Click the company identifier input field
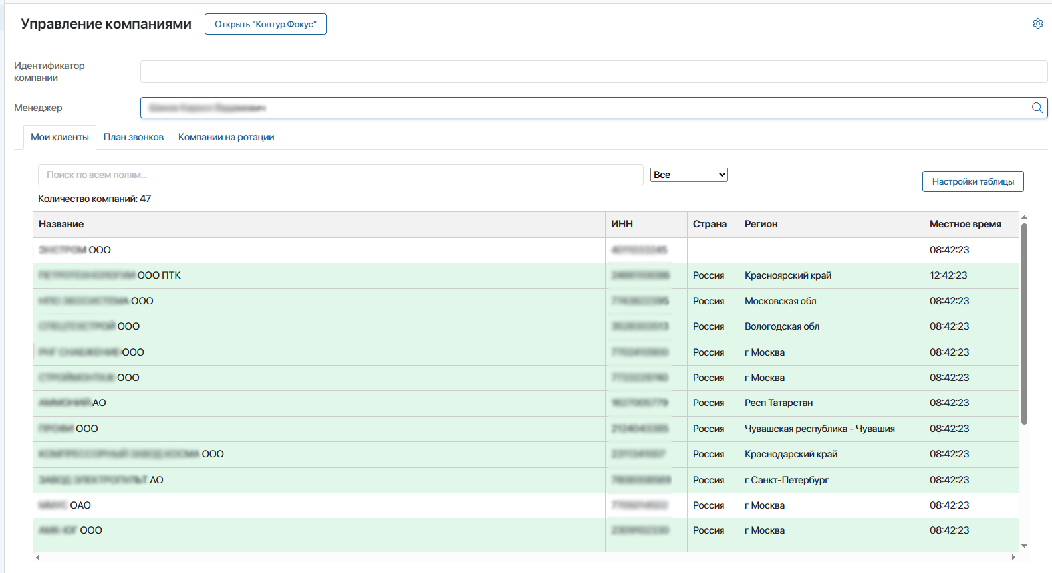The height and width of the screenshot is (573, 1052). tap(593, 72)
